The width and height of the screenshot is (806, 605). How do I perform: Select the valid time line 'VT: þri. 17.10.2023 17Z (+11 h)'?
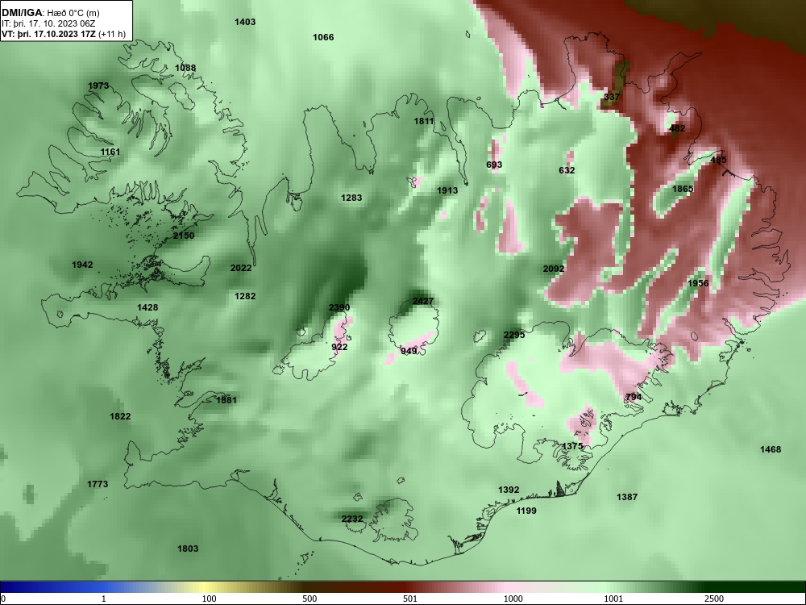point(63,35)
